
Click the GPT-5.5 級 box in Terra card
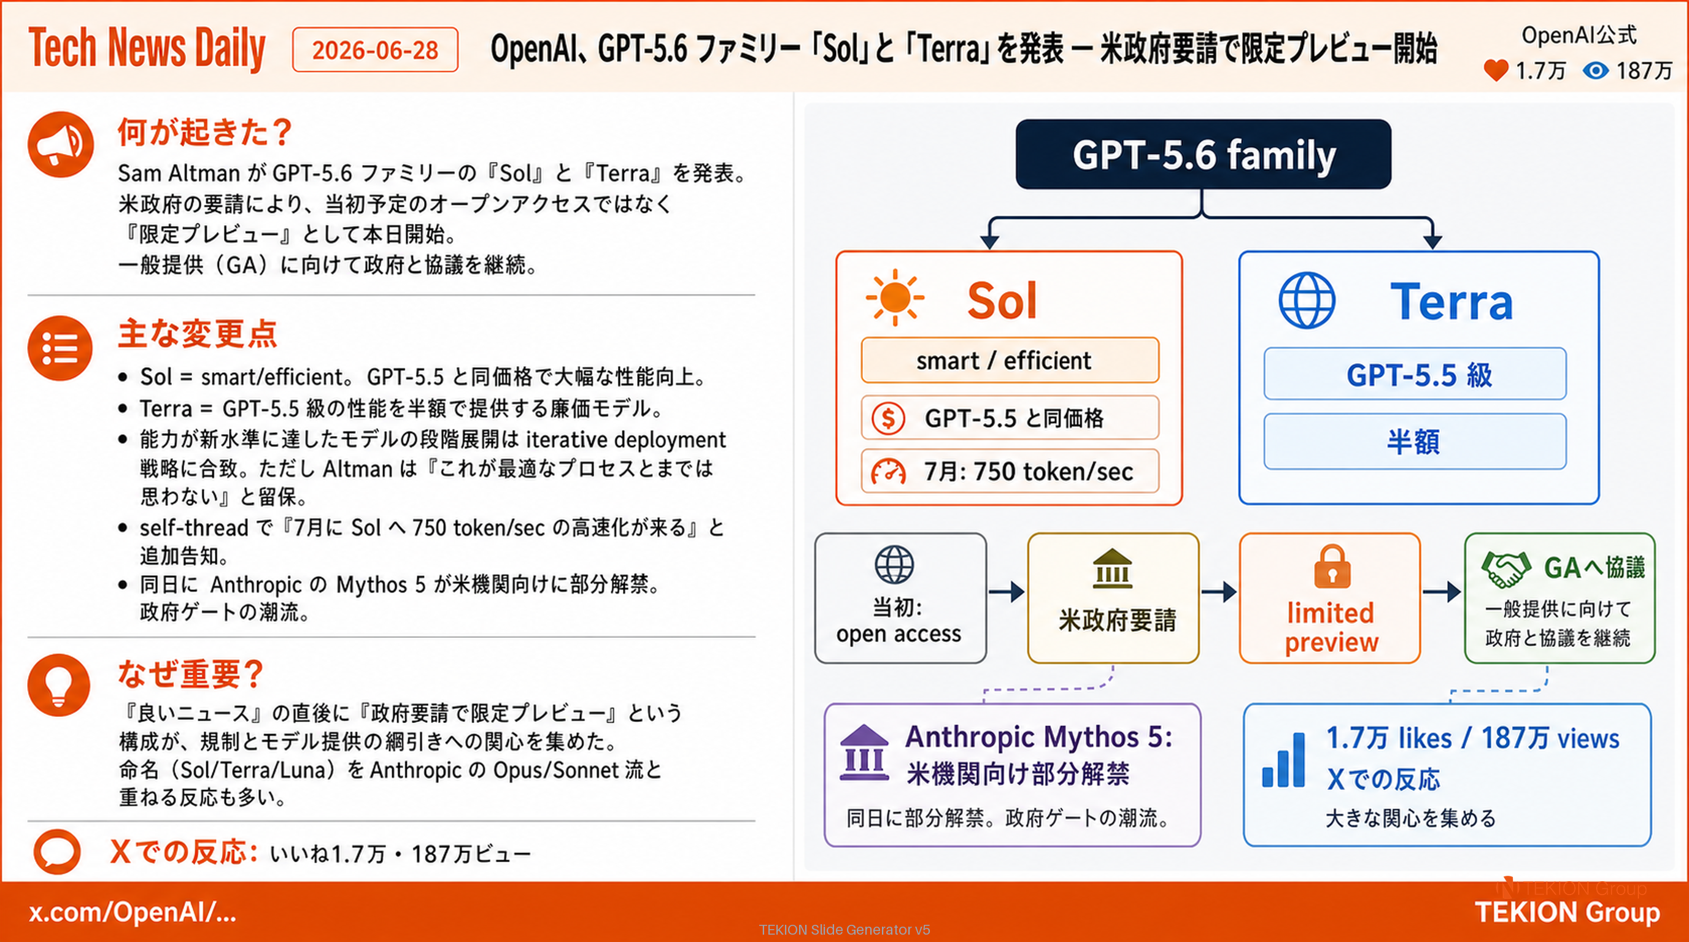point(1415,374)
